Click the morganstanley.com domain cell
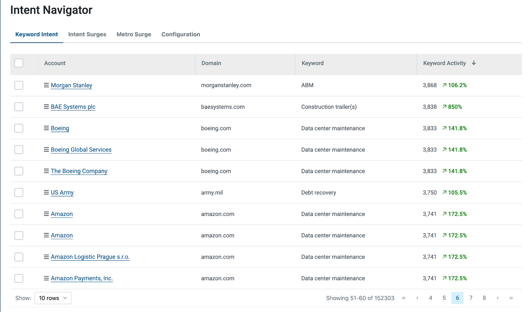Image resolution: width=531 pixels, height=312 pixels. pos(226,85)
